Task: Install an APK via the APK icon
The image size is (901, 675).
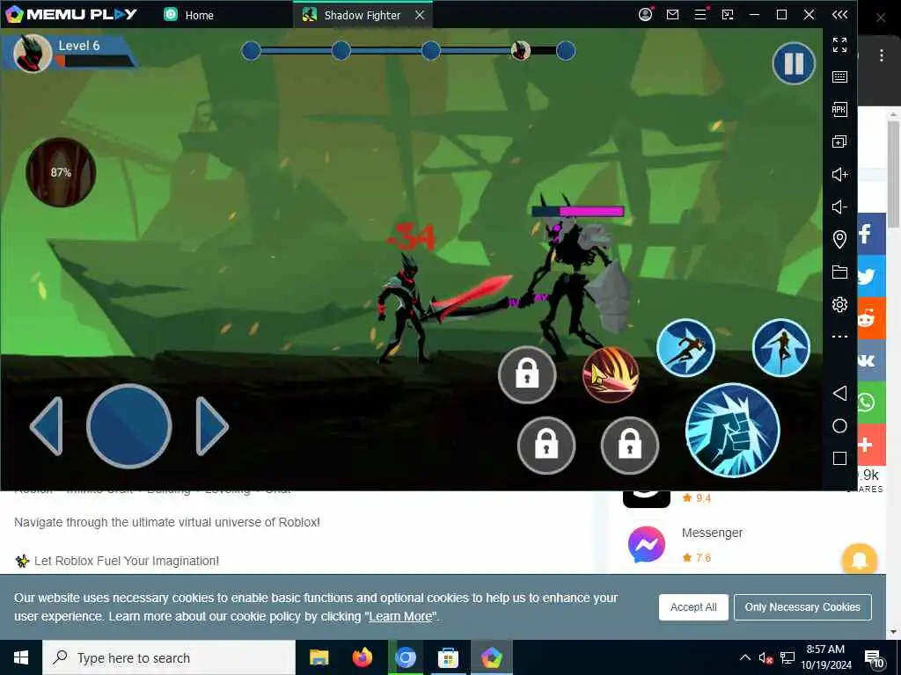Action: tap(839, 110)
